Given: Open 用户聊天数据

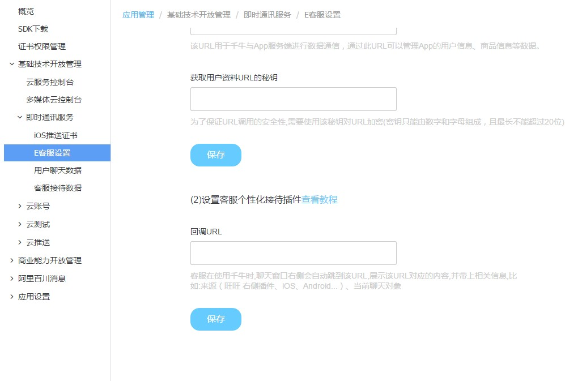Looking at the screenshot, I should click(58, 170).
